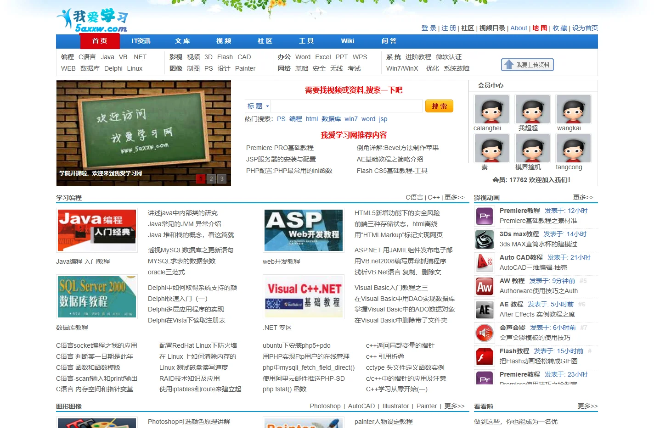The height and width of the screenshot is (428, 654).
Task: Open the 社区 nav tab
Action: 265,41
